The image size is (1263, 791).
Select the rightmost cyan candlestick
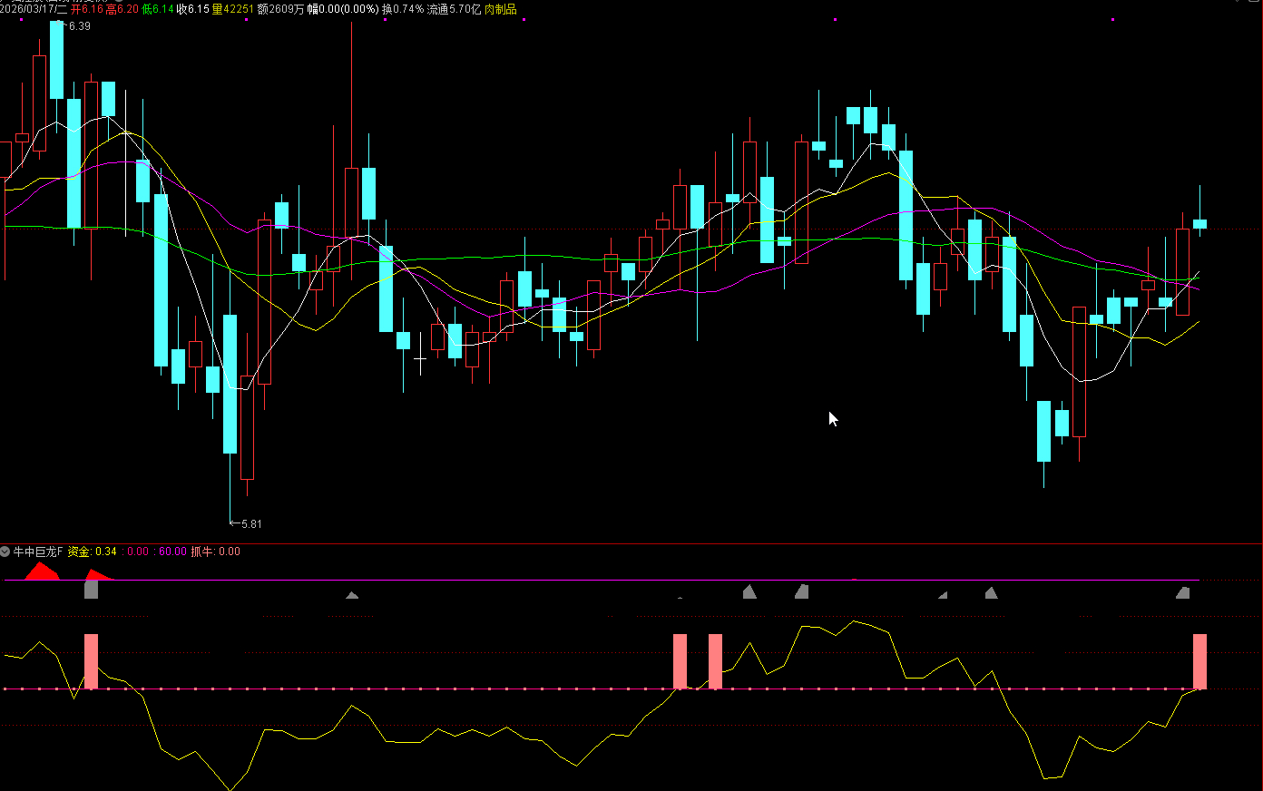(1199, 223)
